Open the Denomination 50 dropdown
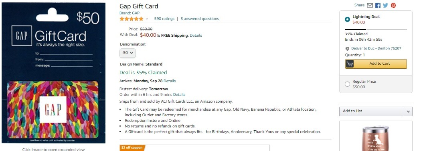This screenshot has height=151, width=427. 128,53
